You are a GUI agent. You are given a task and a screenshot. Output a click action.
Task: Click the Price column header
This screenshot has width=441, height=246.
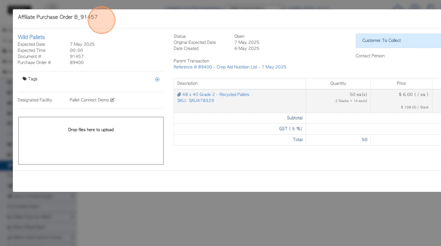point(401,83)
